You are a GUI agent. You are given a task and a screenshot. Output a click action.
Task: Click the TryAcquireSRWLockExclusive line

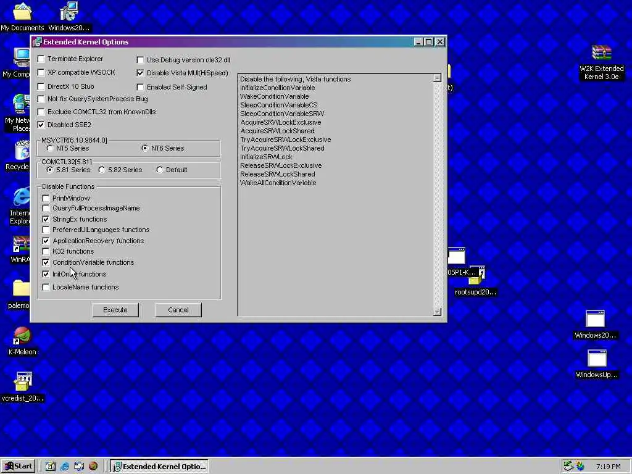coord(286,140)
